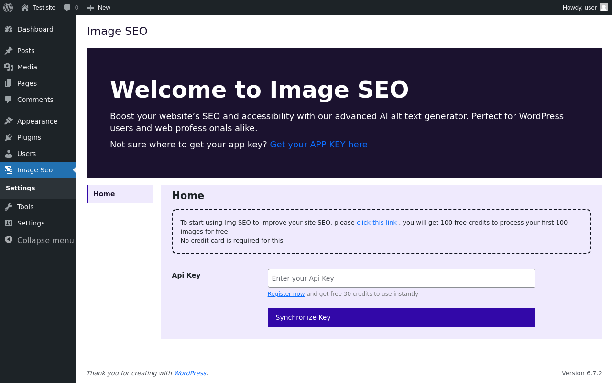Open the Pages menu item
Screen dimensions: 612x383
click(x=38, y=83)
